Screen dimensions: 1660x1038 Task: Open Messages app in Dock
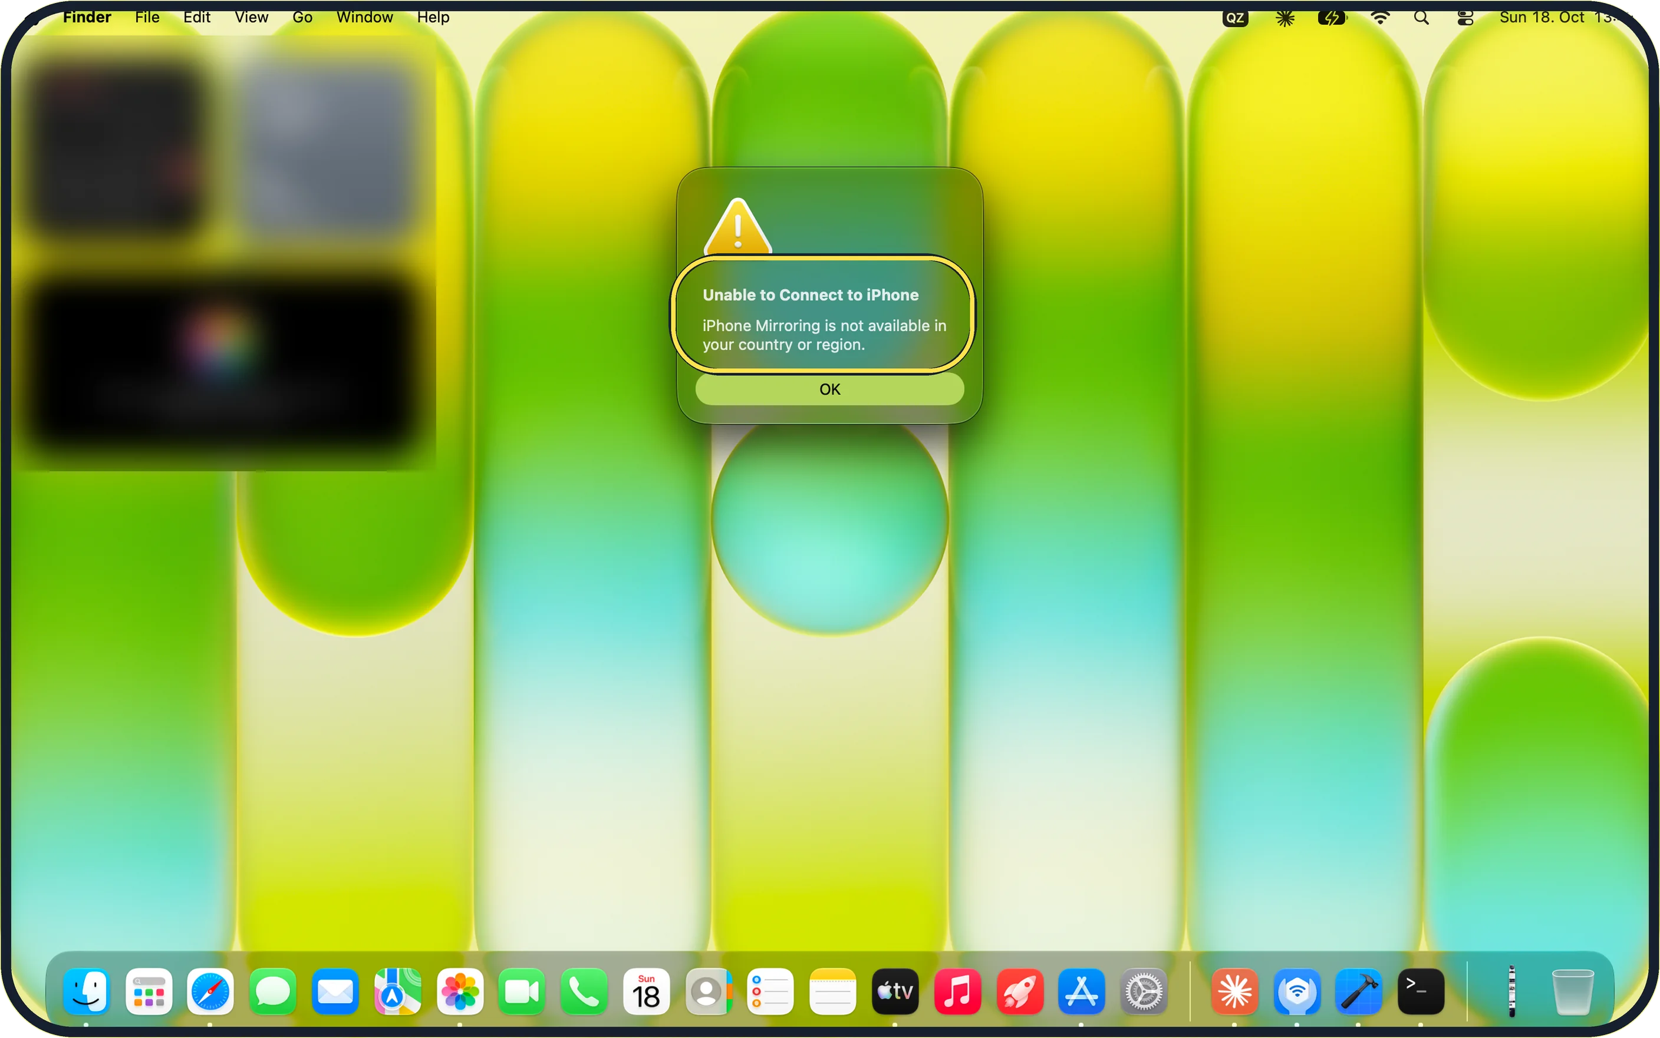273,991
